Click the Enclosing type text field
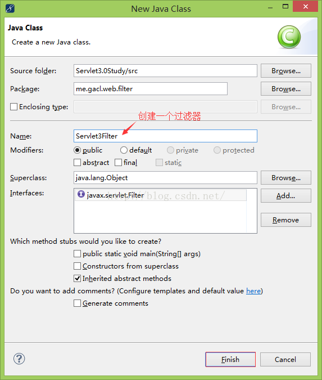 pyautogui.click(x=165, y=107)
